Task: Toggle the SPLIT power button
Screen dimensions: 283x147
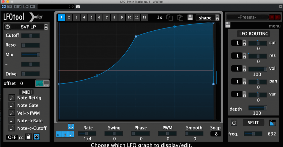Action: click(234, 122)
